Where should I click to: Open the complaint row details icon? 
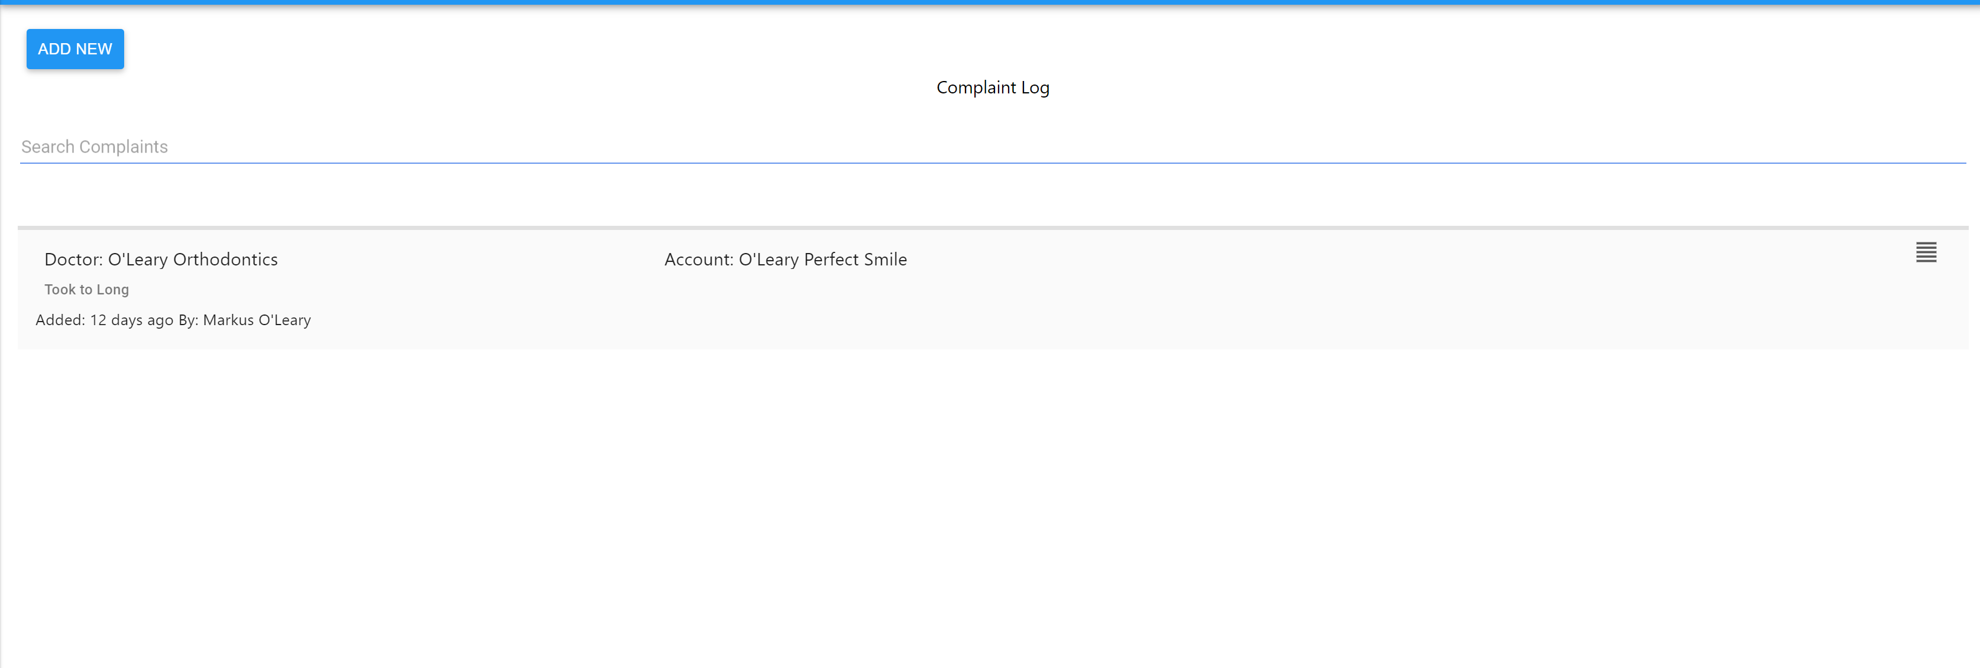tap(1926, 252)
